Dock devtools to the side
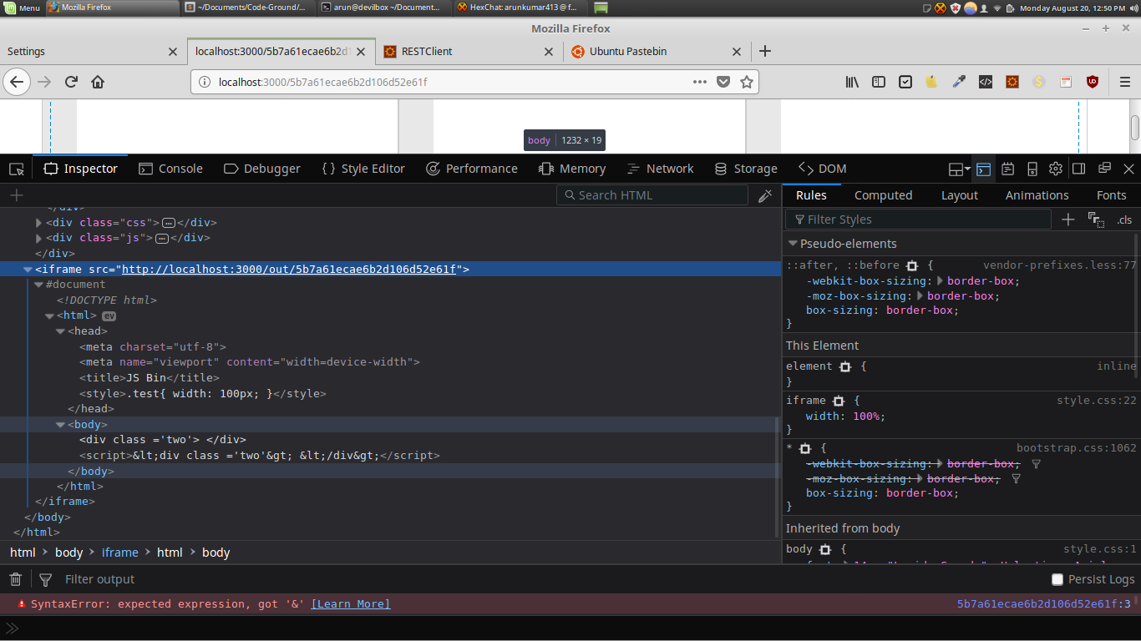The height and width of the screenshot is (641, 1141). [x=1079, y=169]
